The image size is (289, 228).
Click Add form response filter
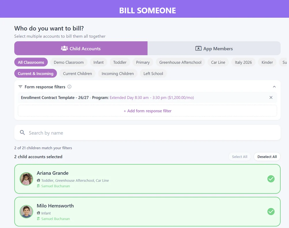(x=147, y=111)
